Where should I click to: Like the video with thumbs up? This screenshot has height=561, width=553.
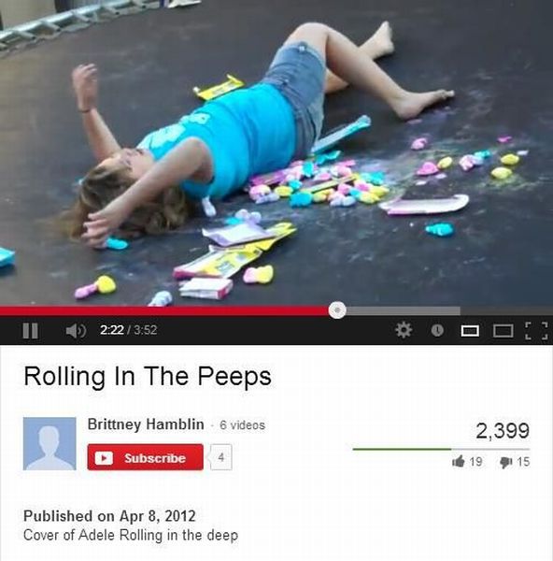pos(459,461)
